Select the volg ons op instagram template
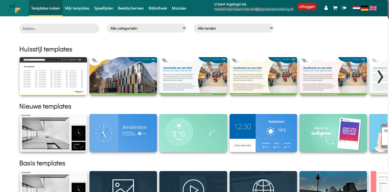This screenshot has height=192, width=389. pos(333,133)
